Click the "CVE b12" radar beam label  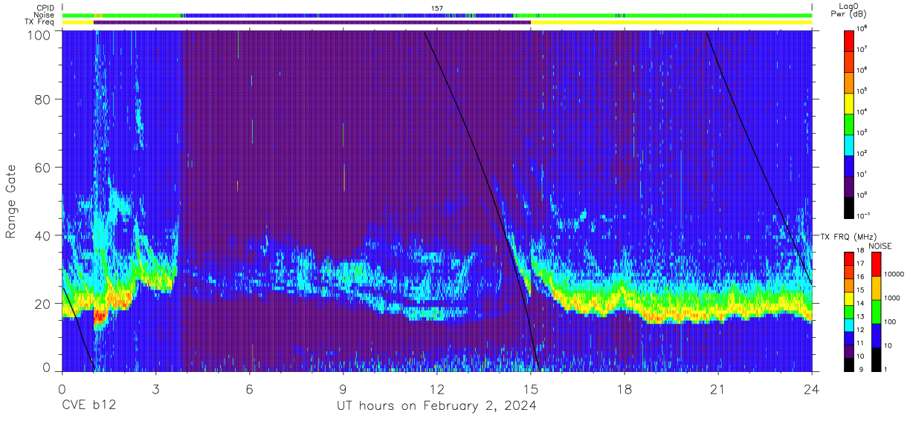coord(88,406)
